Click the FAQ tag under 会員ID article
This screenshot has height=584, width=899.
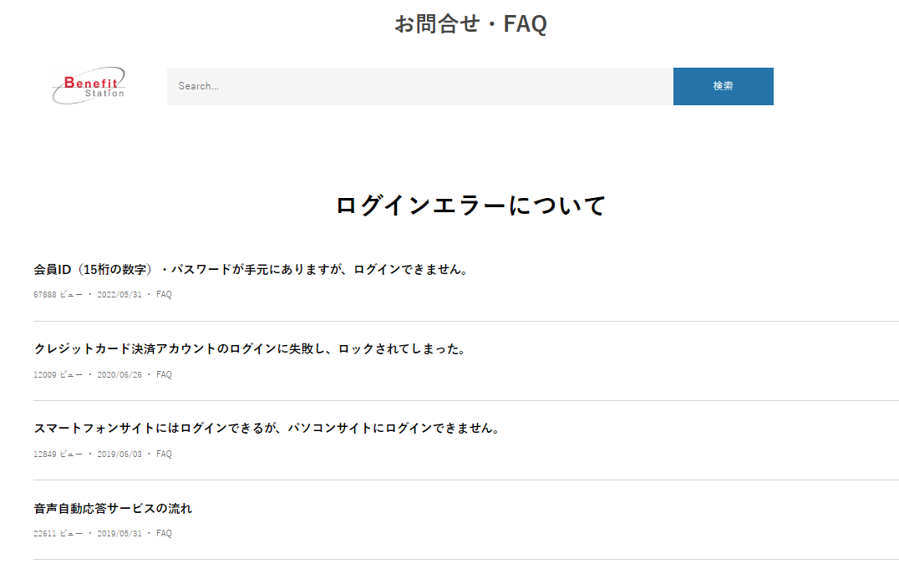point(164,295)
